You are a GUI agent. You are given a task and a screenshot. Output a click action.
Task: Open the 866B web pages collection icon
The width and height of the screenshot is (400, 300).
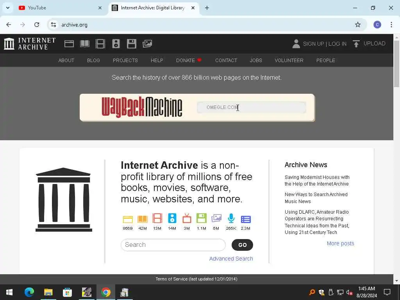128,219
